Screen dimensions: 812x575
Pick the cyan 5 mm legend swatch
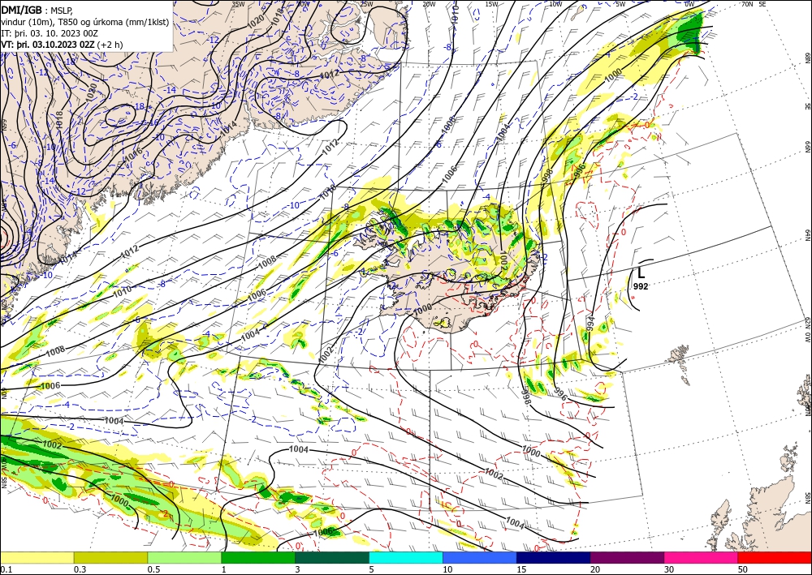pos(406,558)
